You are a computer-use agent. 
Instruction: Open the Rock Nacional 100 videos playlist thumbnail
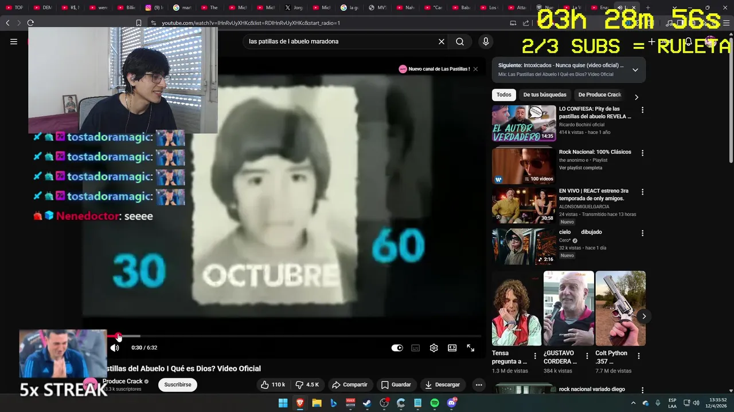coord(524,166)
